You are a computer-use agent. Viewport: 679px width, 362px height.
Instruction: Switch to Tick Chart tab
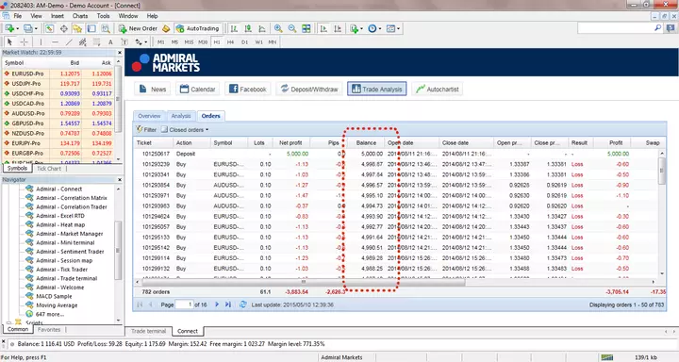point(48,169)
